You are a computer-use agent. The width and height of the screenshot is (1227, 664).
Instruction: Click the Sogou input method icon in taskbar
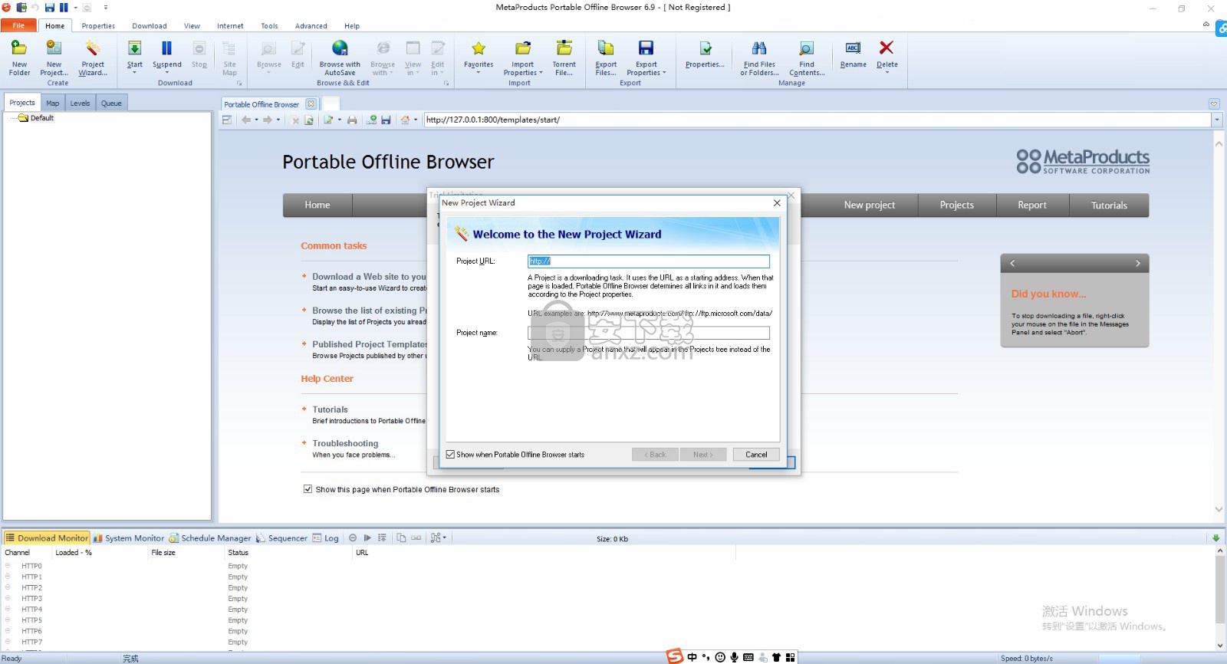675,656
